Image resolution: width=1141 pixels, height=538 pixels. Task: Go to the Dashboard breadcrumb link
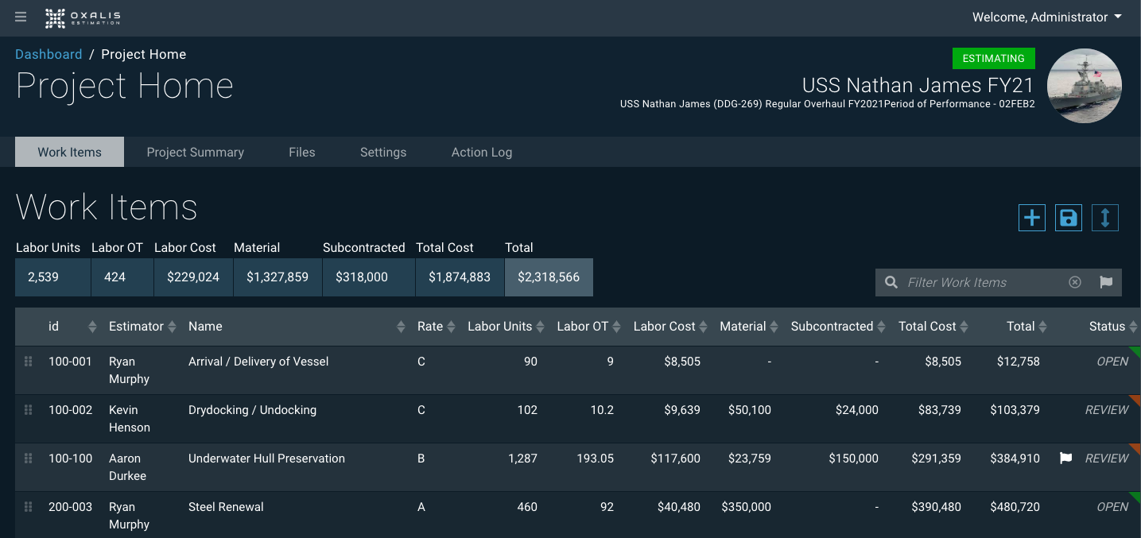49,54
